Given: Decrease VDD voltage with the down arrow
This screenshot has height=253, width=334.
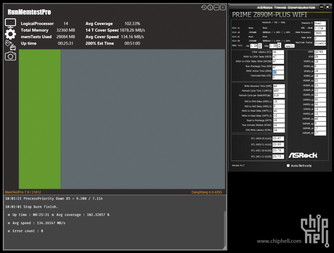Looking at the screenshot, I should coord(260,47).
